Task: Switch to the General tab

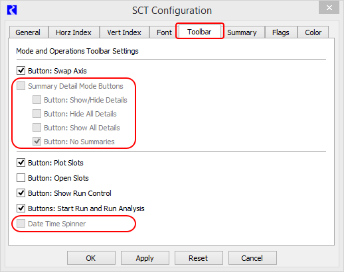Action: pos(28,32)
